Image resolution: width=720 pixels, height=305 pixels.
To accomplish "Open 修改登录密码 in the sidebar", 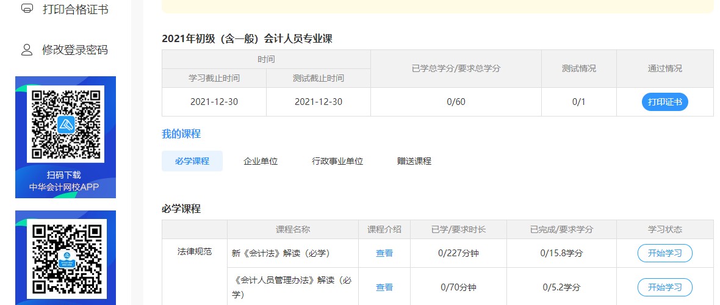I will click(75, 49).
